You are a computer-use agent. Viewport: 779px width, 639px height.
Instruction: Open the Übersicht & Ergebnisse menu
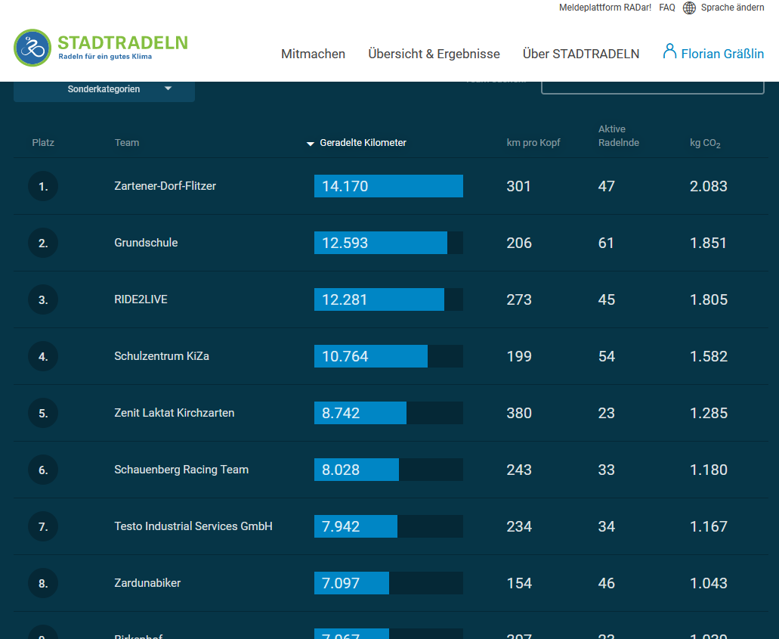(x=434, y=54)
